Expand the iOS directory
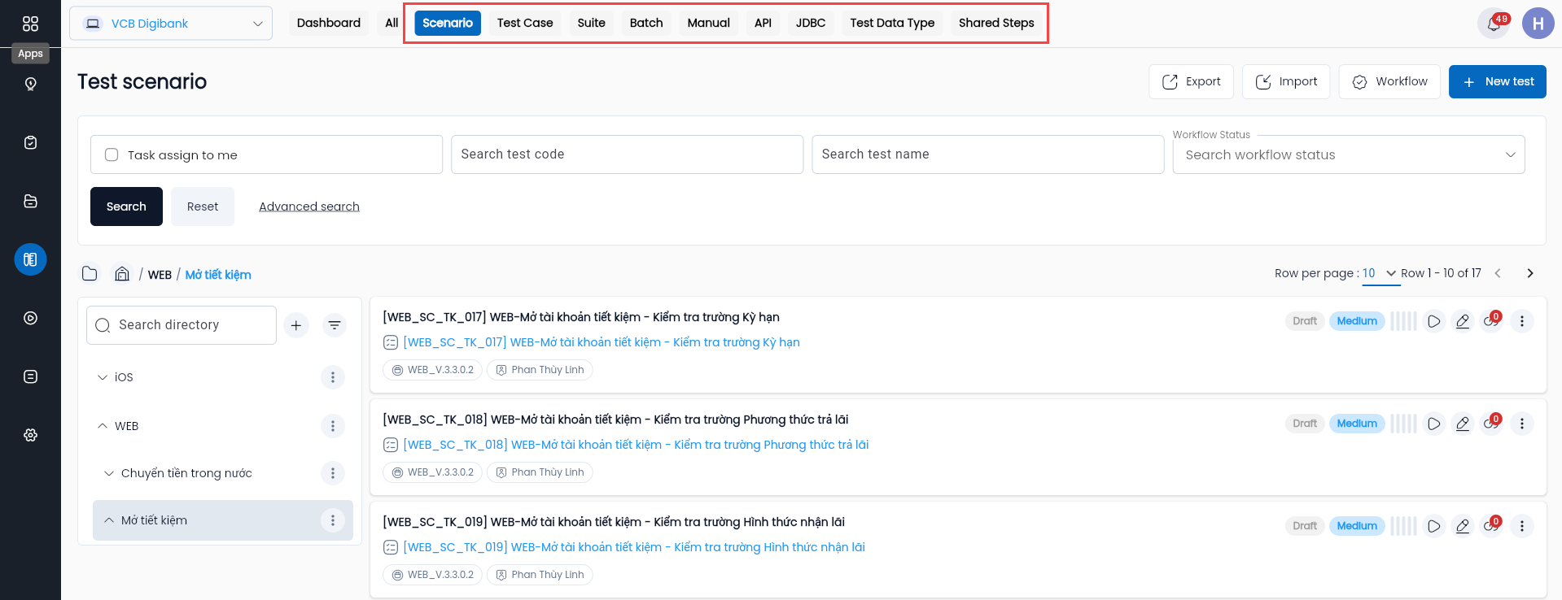The image size is (1562, 600). click(102, 377)
